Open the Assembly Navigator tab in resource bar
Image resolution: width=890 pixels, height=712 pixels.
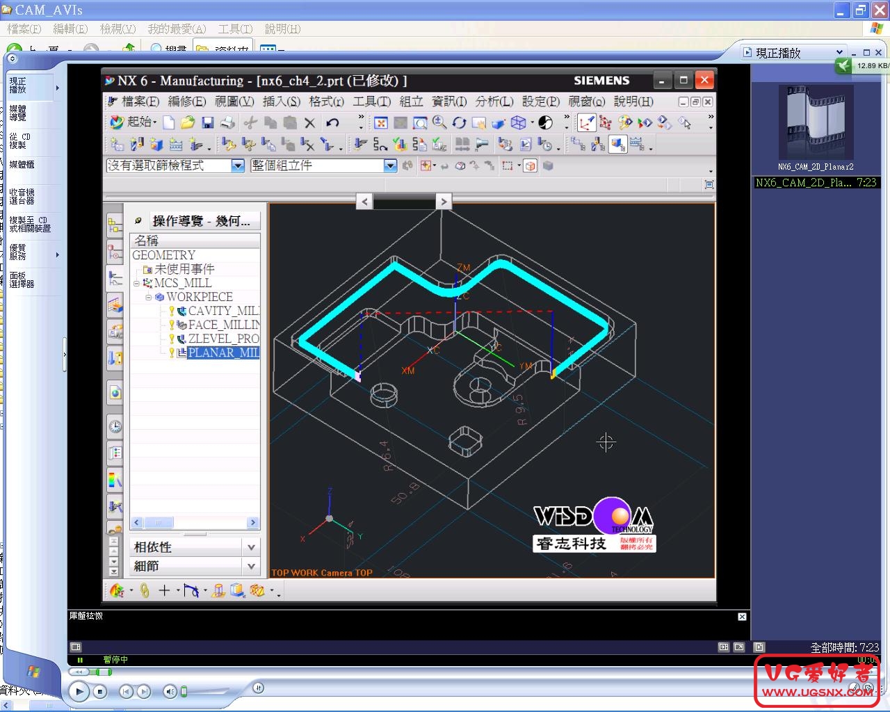[x=115, y=226]
